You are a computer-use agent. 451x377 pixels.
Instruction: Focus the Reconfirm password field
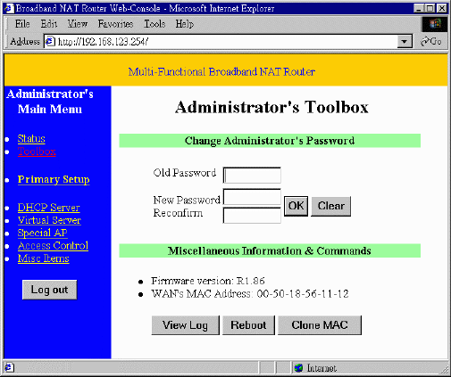coord(252,216)
